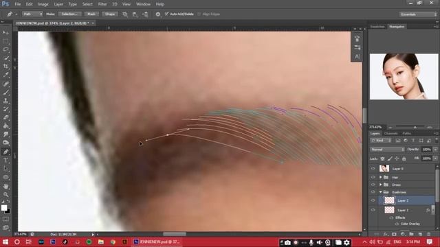Select the Healing Brush tool
440x247 pixels.
pyautogui.click(x=5, y=84)
